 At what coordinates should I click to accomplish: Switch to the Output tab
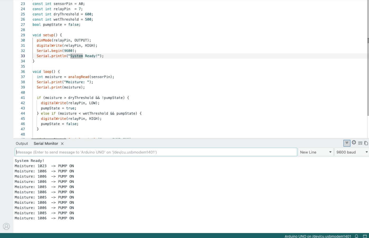pyautogui.click(x=22, y=143)
